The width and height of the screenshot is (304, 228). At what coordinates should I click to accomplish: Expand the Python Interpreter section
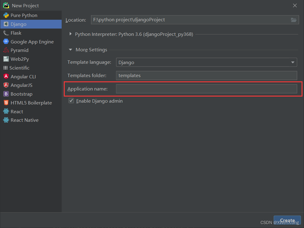tap(70, 34)
